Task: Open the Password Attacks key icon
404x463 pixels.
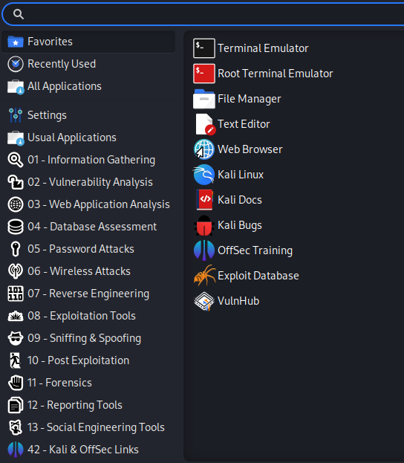Action: point(16,249)
